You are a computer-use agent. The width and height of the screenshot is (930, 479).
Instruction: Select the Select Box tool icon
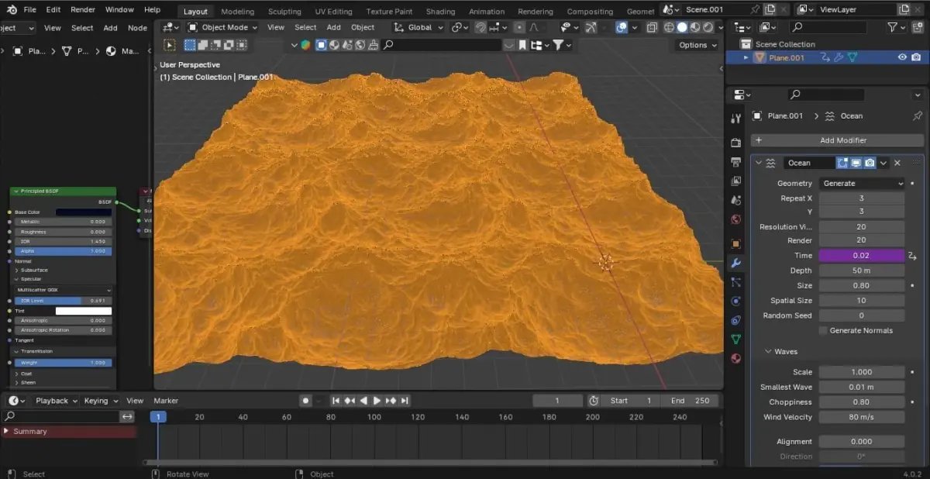click(x=170, y=45)
